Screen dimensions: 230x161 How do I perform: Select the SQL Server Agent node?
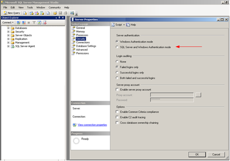coord(25,46)
